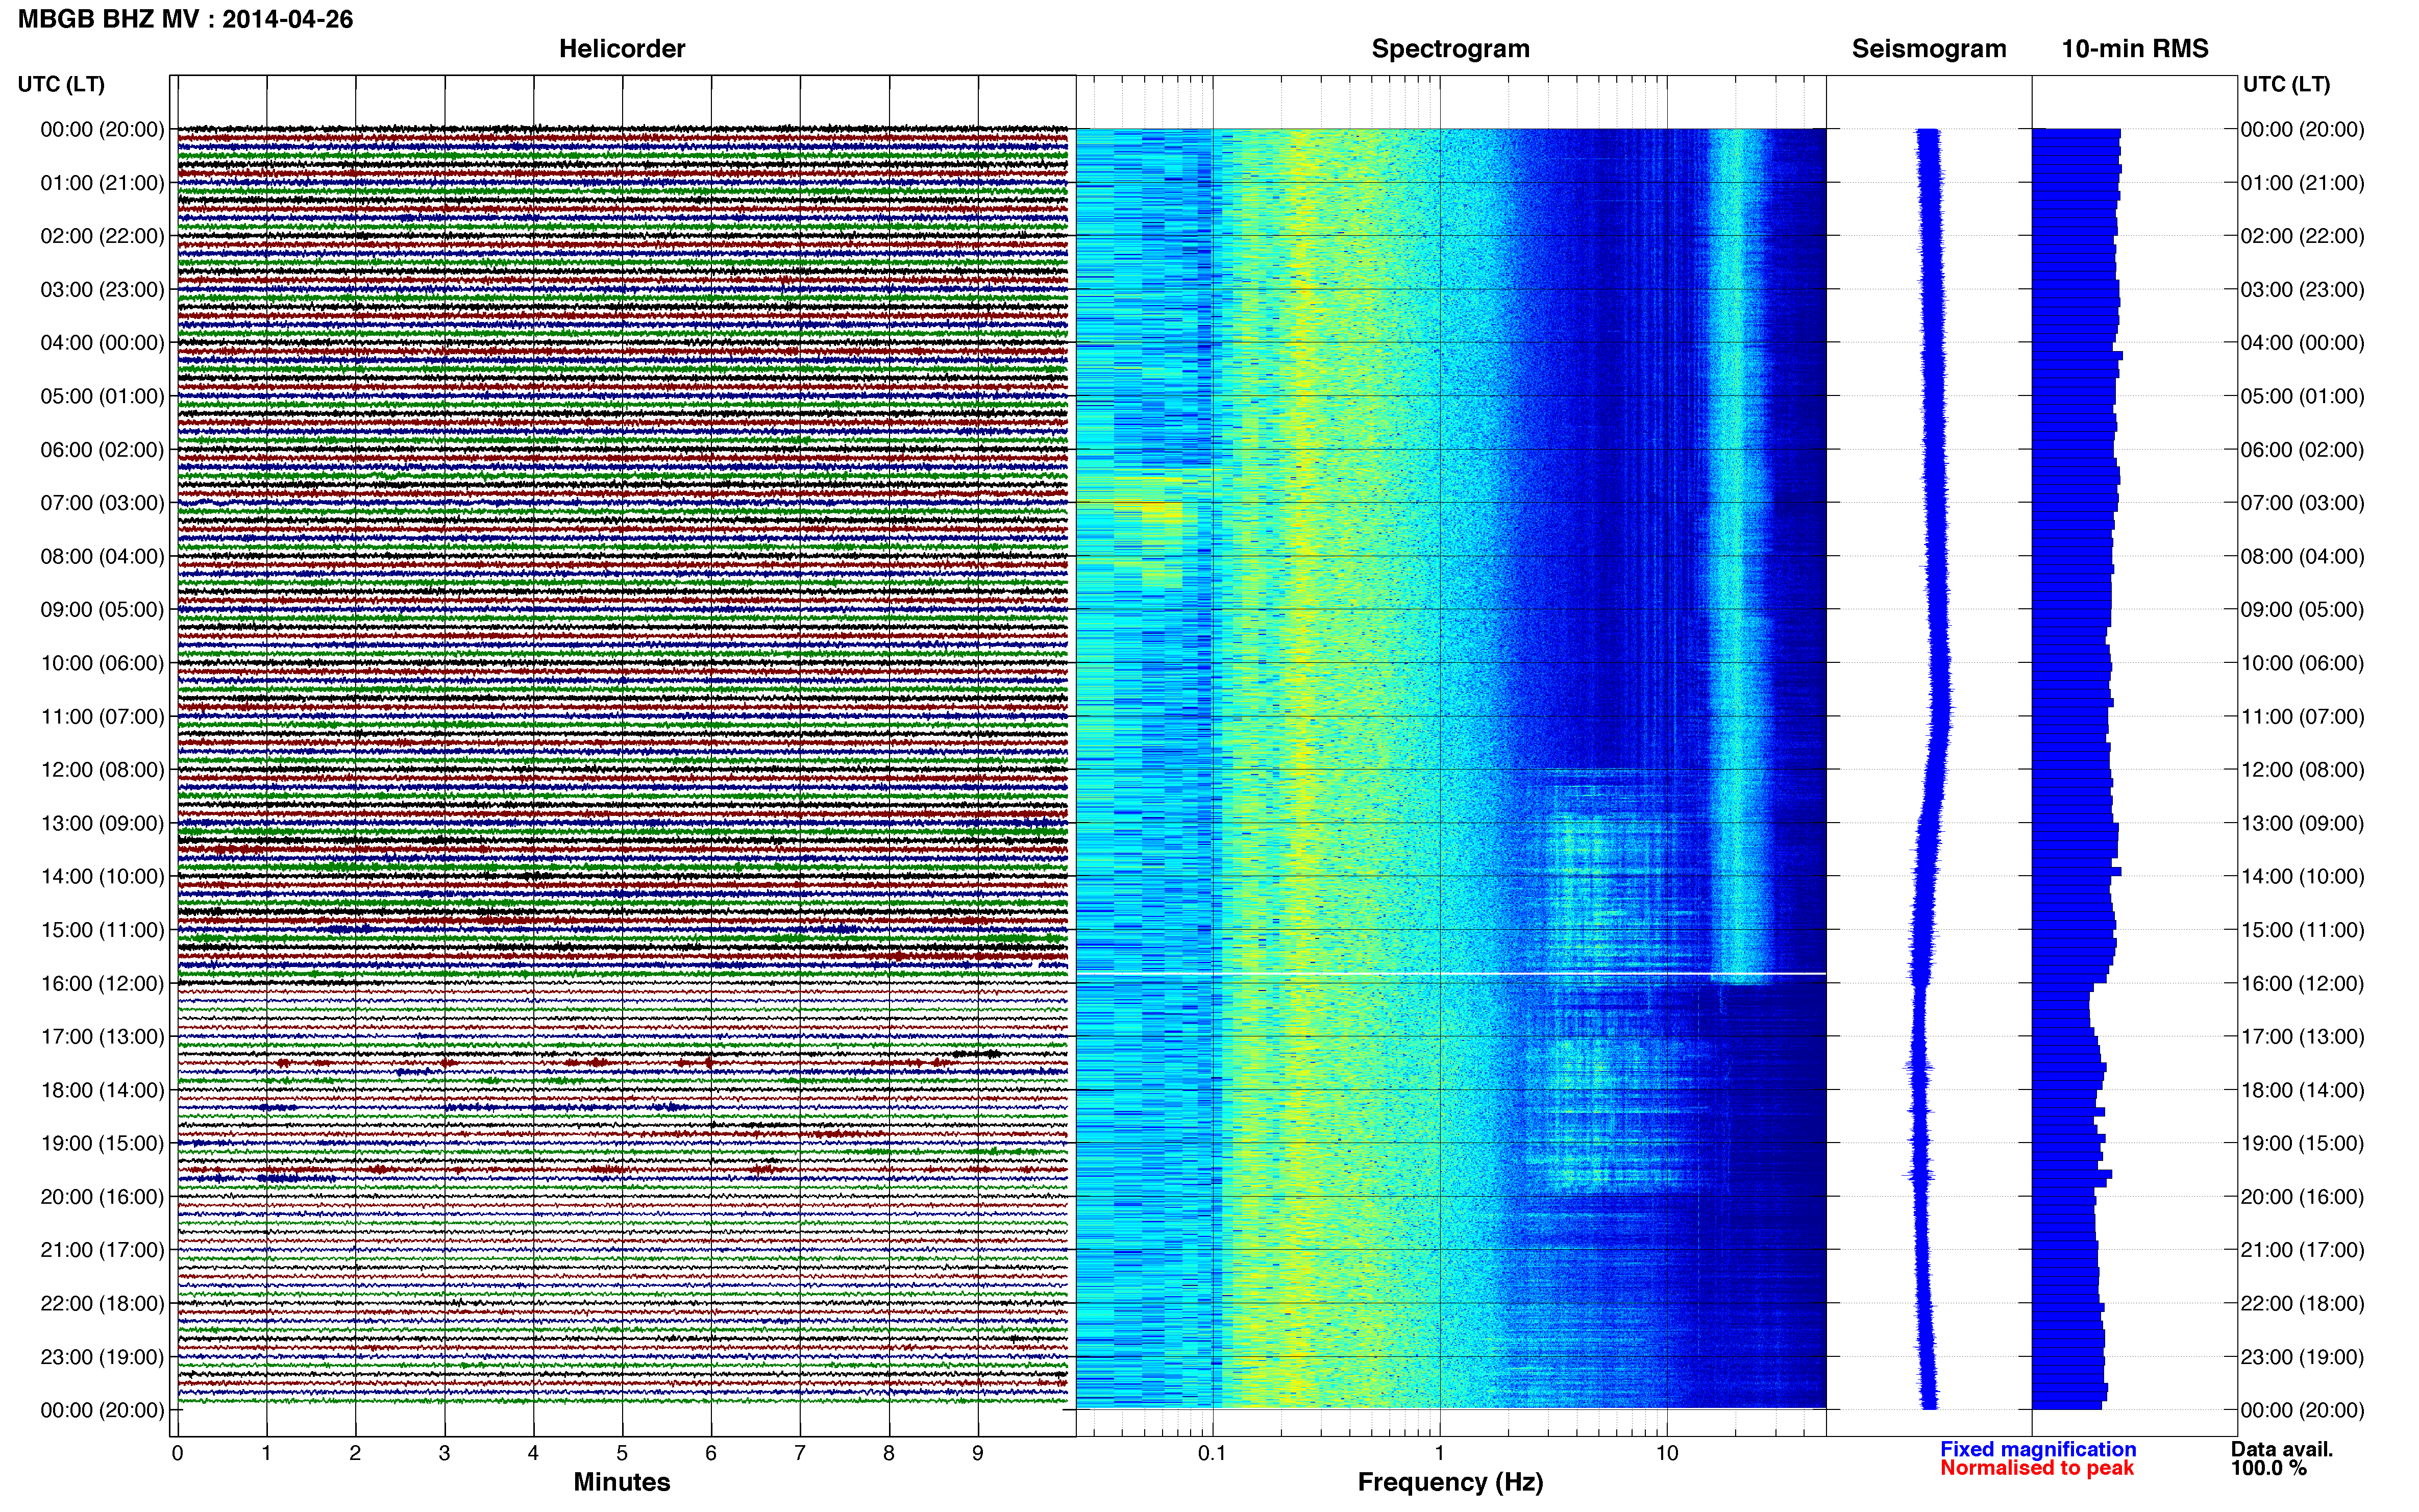Click the '8' tick on the Minutes axis
Image resolution: width=2419 pixels, height=1512 pixels.
click(889, 1453)
